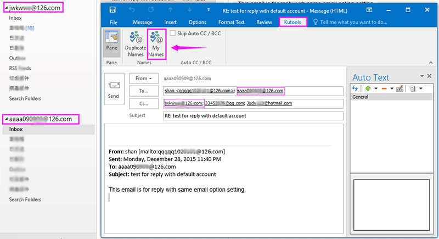The width and height of the screenshot is (439, 239).
Task: Click the green add auto text icon
Action: point(368,88)
